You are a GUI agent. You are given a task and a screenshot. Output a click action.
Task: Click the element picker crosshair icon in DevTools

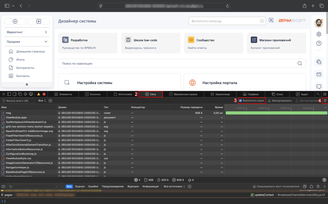click(x=26, y=94)
